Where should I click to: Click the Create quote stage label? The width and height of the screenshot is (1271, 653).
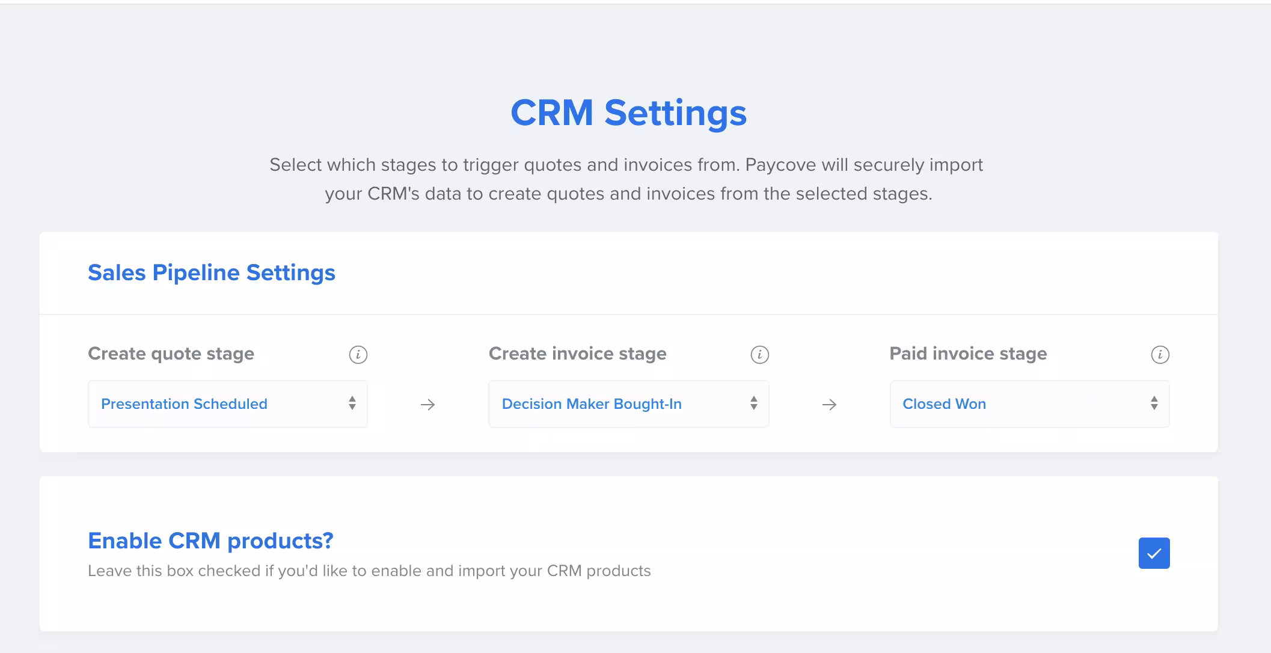[x=171, y=354]
